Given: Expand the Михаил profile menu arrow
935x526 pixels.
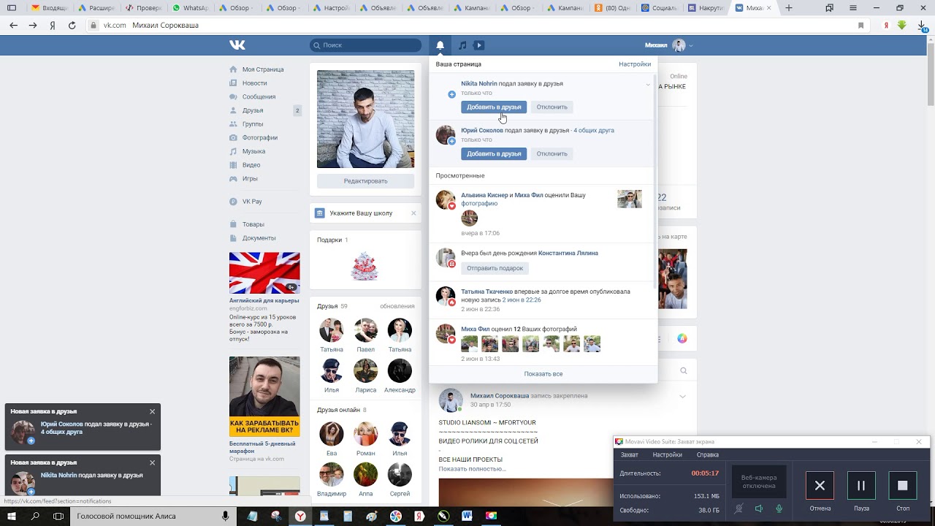Looking at the screenshot, I should pos(691,45).
